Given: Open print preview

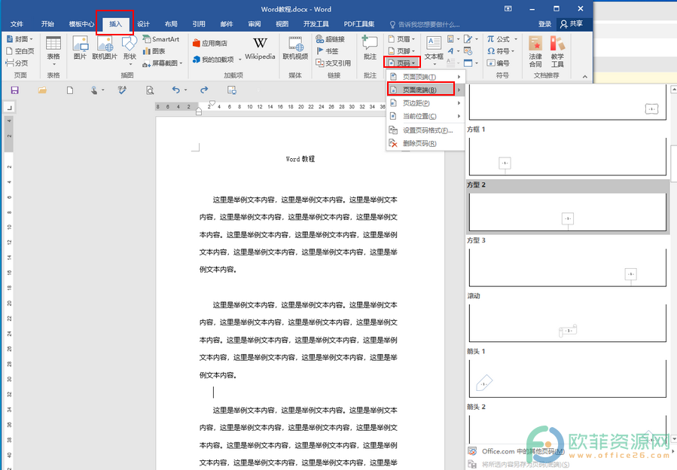Looking at the screenshot, I should pyautogui.click(x=150, y=90).
